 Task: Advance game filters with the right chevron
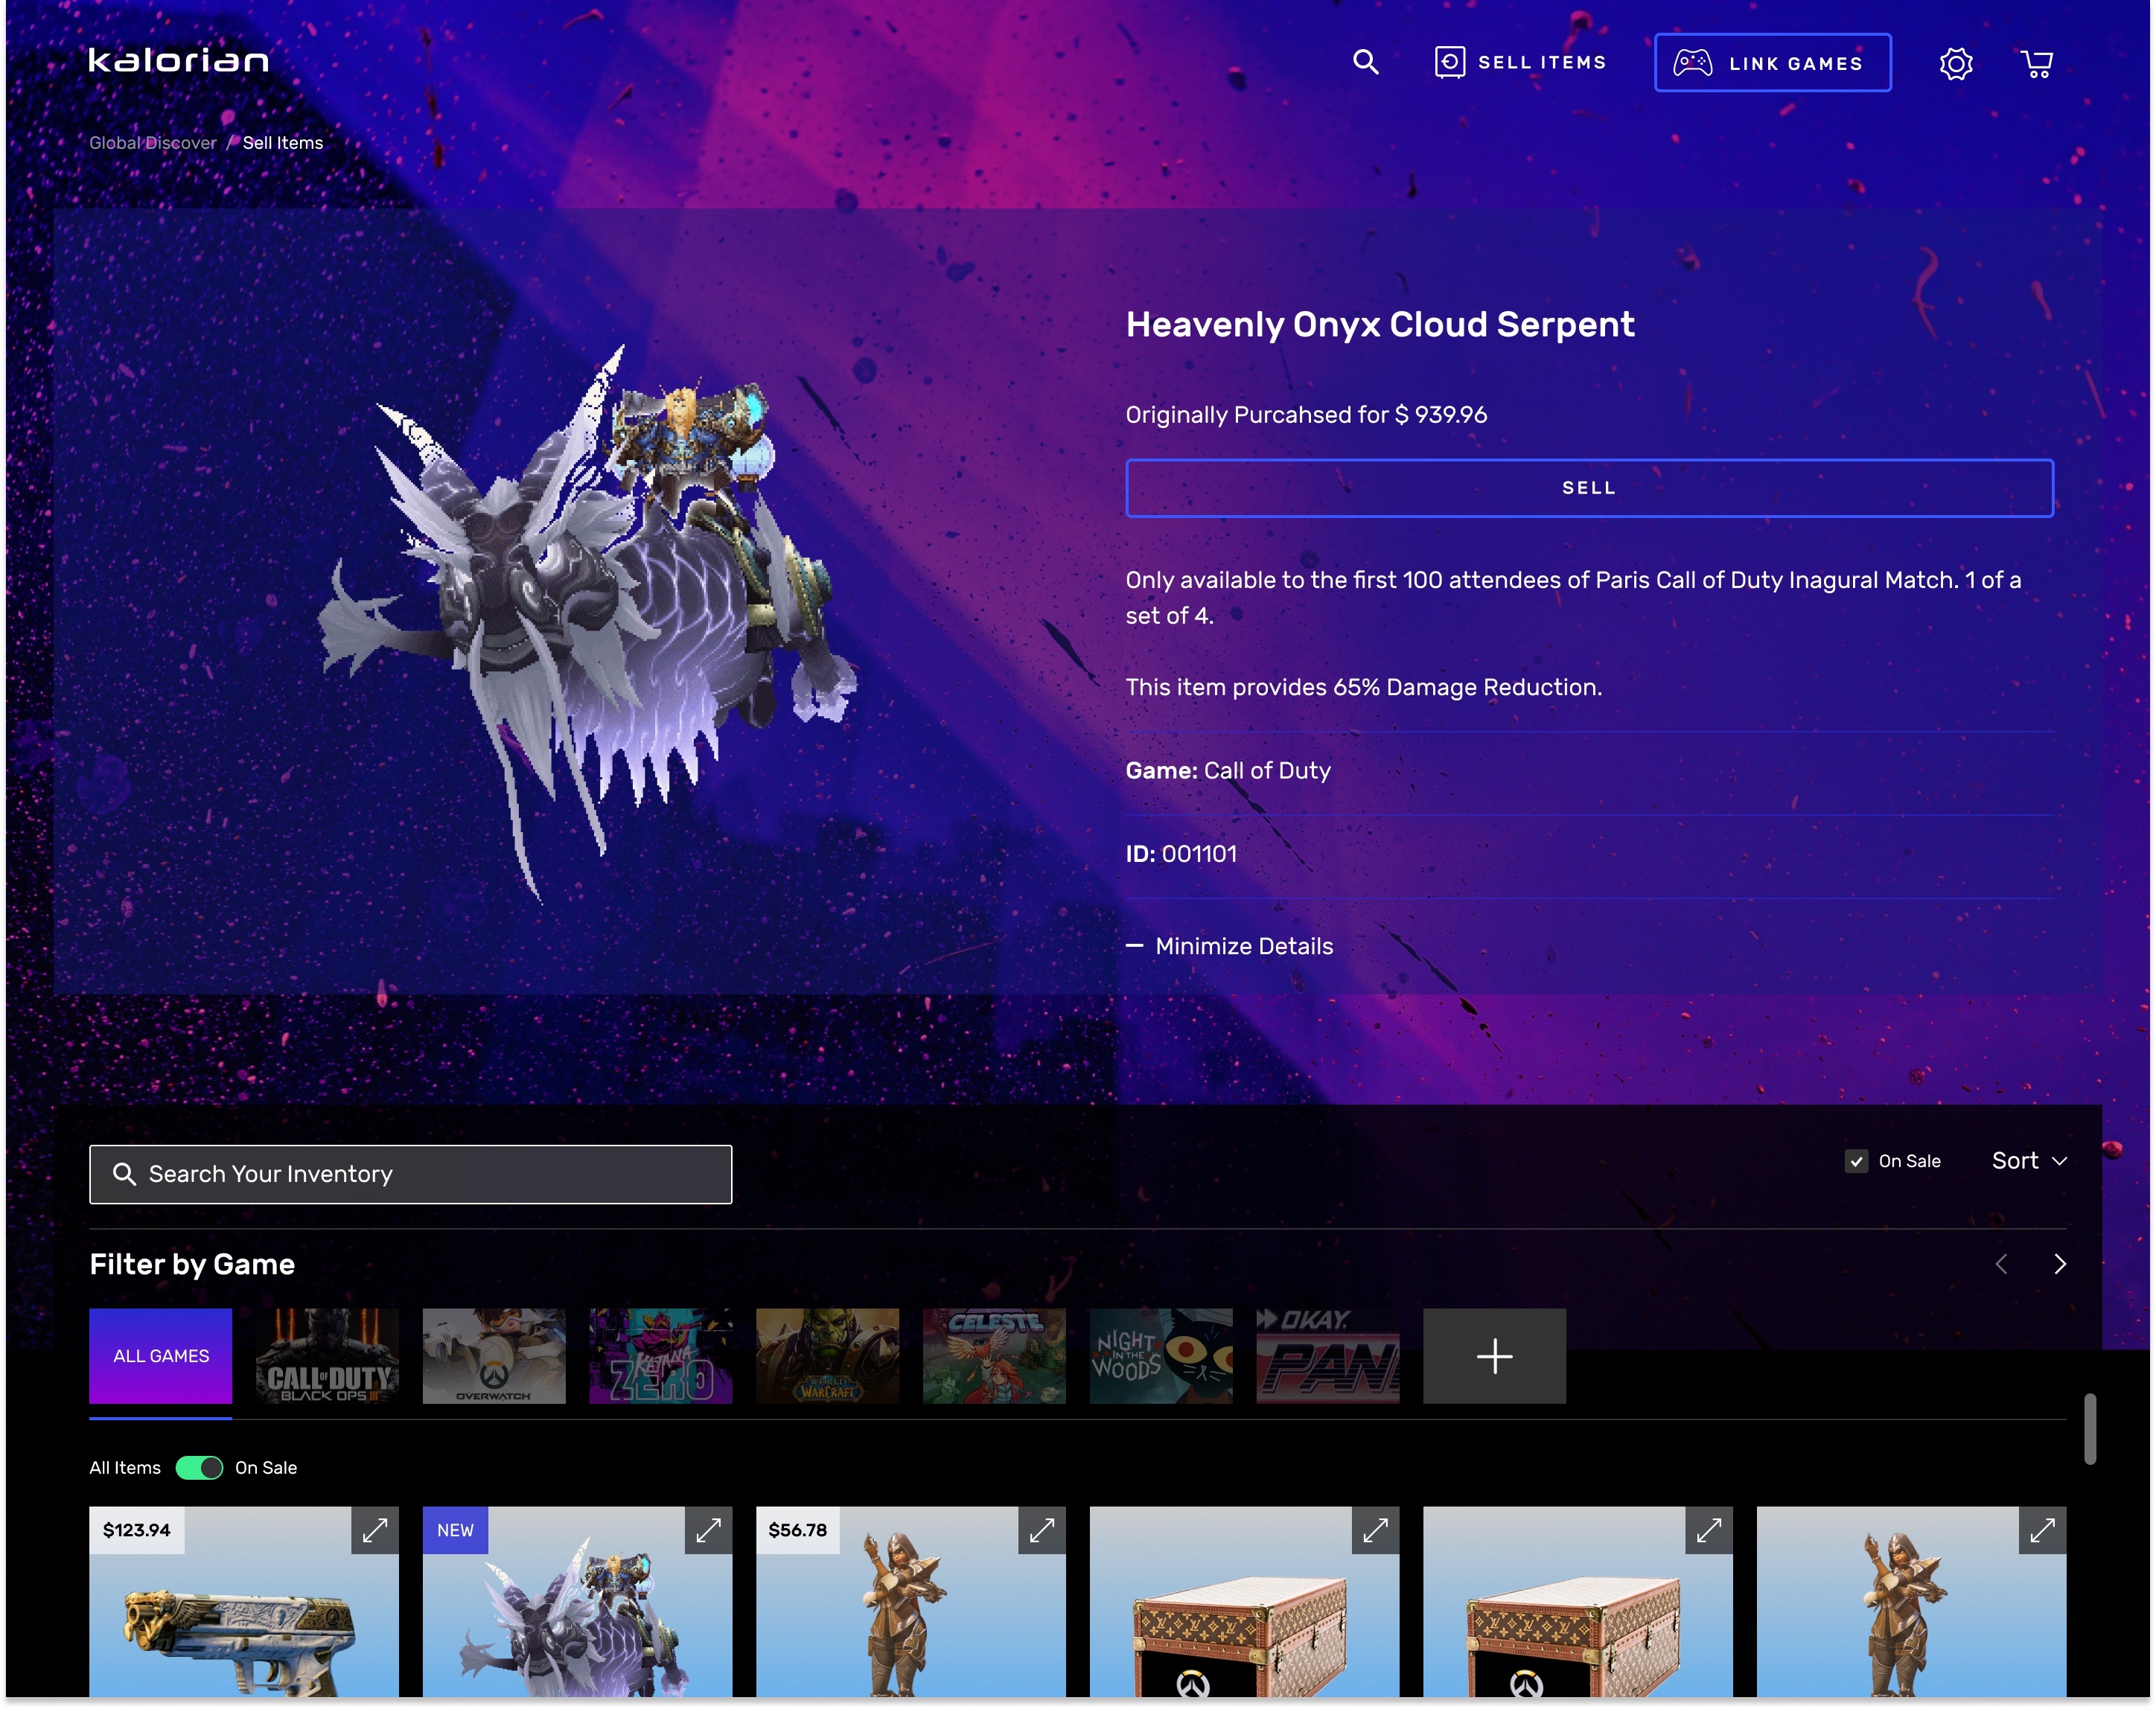(x=2059, y=1264)
